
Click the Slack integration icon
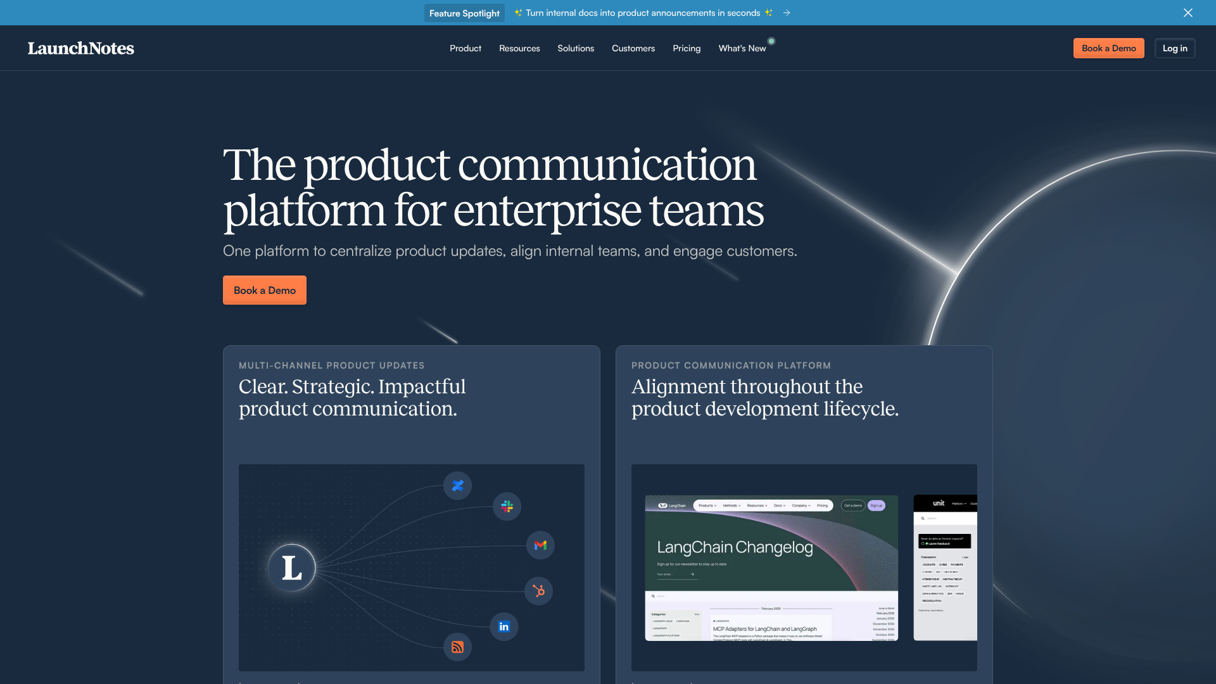[x=506, y=506]
